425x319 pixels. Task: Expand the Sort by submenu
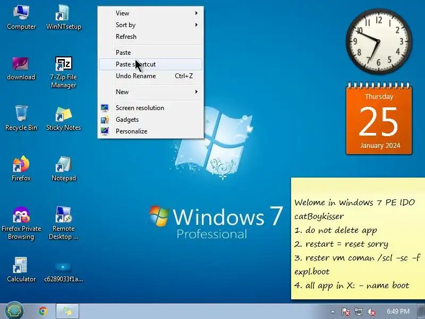[x=151, y=25]
